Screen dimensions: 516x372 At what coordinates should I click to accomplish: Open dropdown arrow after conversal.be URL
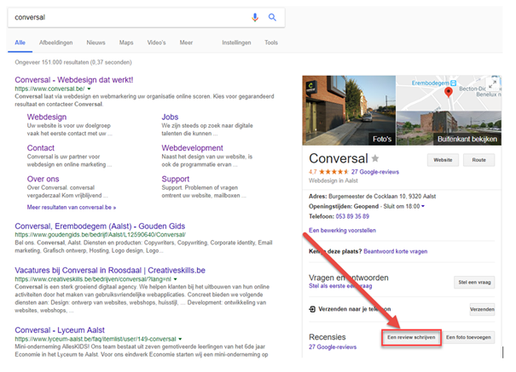click(x=89, y=89)
